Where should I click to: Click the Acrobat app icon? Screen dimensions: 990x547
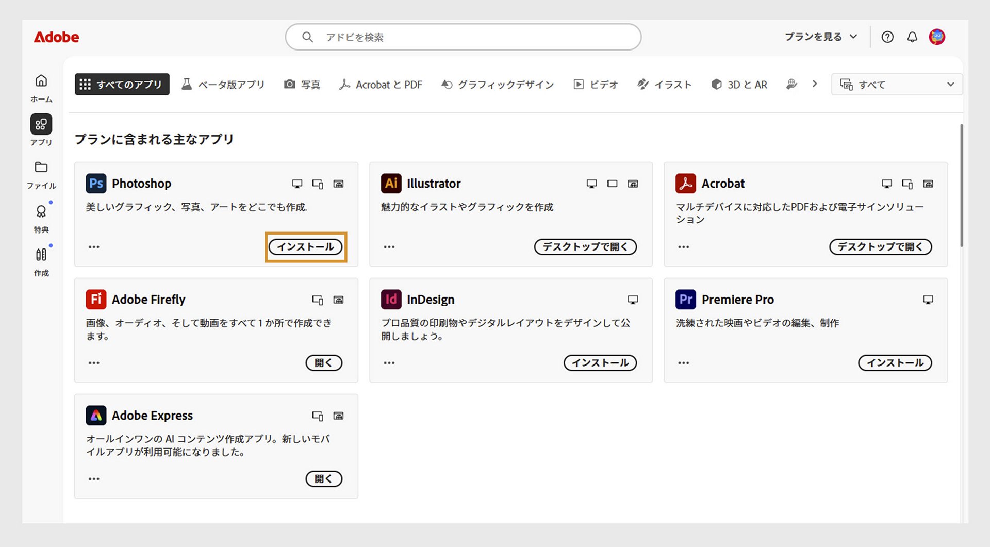tap(685, 184)
